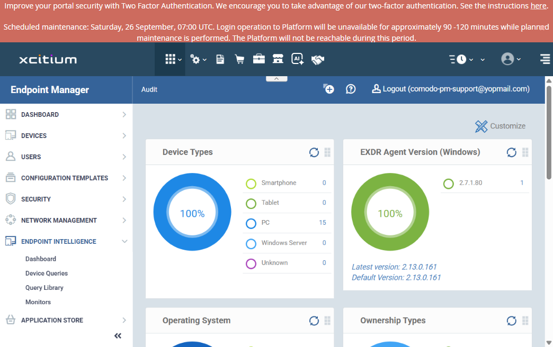Expand the DASHBOARD menu chevron
The width and height of the screenshot is (553, 347).
click(x=124, y=114)
